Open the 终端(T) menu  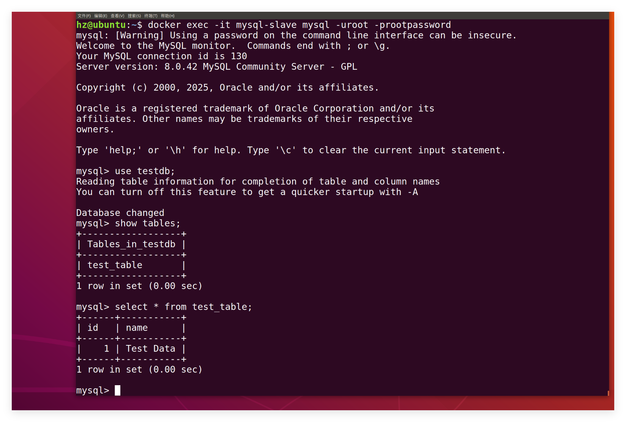[151, 16]
